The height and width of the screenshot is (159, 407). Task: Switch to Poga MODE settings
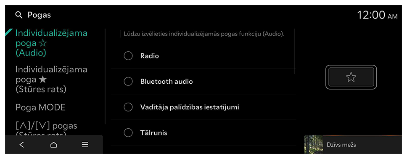point(40,108)
